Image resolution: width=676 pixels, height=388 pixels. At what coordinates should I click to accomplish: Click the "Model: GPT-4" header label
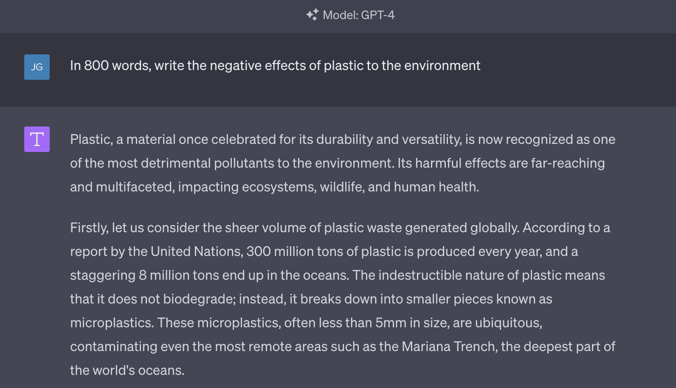[358, 15]
